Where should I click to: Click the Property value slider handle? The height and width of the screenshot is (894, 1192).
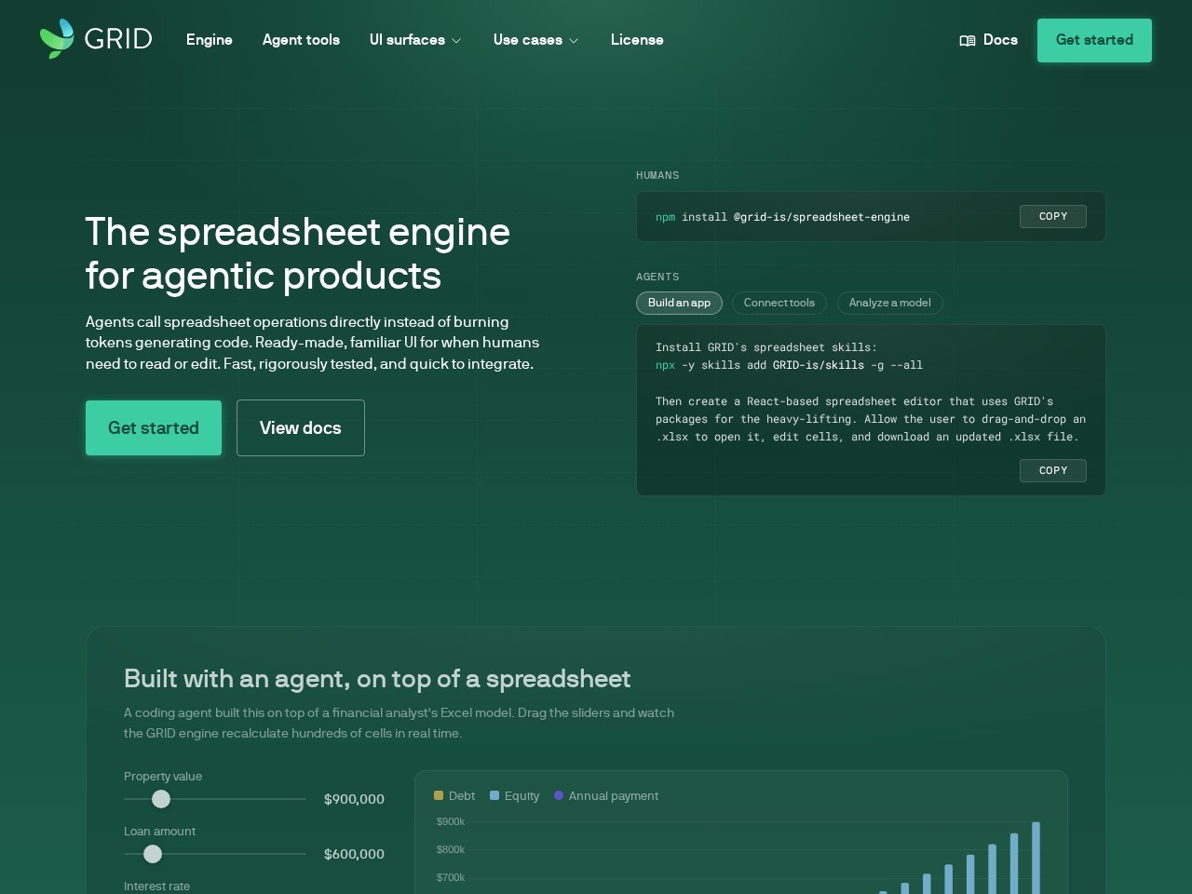(x=161, y=799)
